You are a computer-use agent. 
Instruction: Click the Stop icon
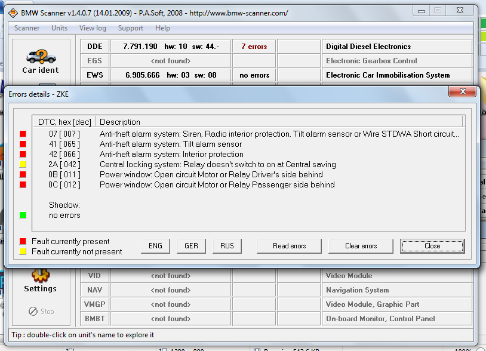point(33,311)
